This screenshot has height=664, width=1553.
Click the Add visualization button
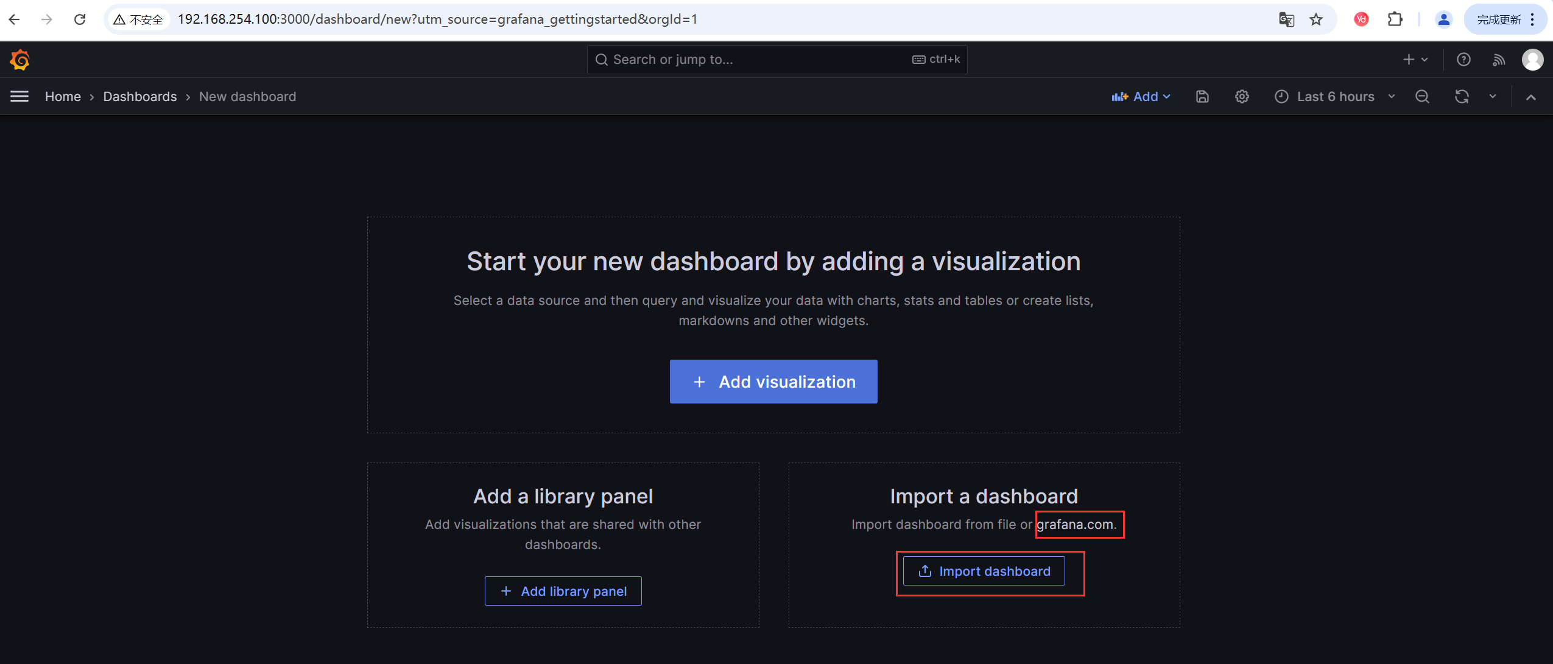point(773,382)
